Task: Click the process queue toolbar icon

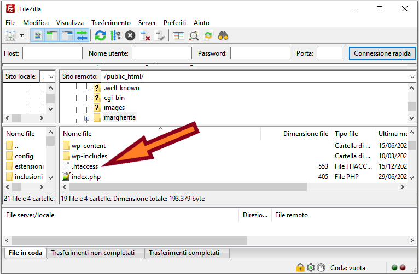Action: coord(115,35)
